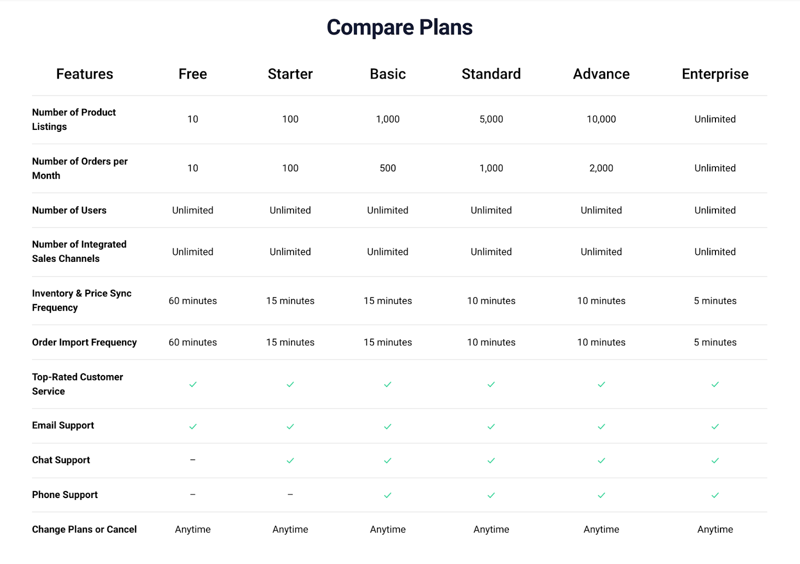
Task: Click the Change Plans or Cancel label
Action: pos(84,530)
